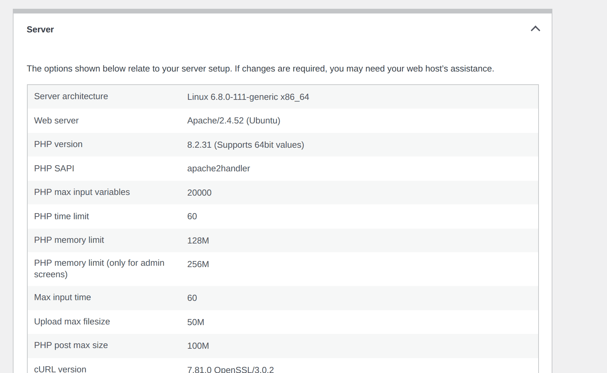
Task: Select the 'PHP max input variables' label
Action: tap(82, 192)
